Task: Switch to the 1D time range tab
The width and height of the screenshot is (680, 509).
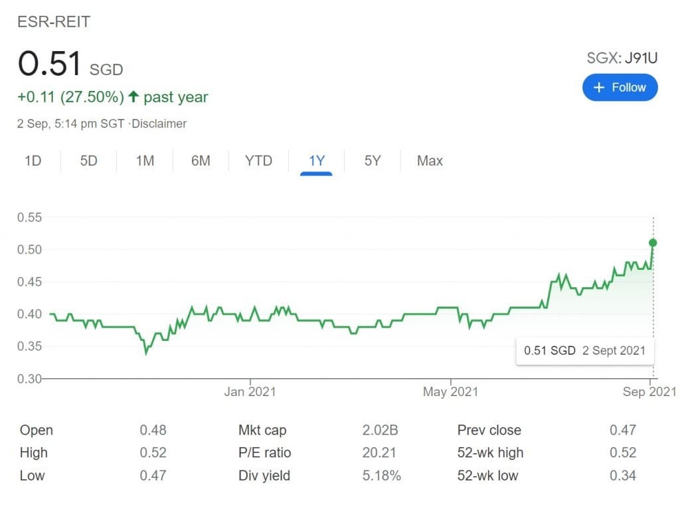Action: click(x=33, y=161)
